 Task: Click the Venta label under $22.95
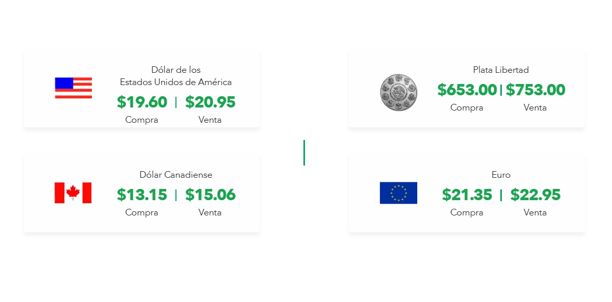click(535, 212)
